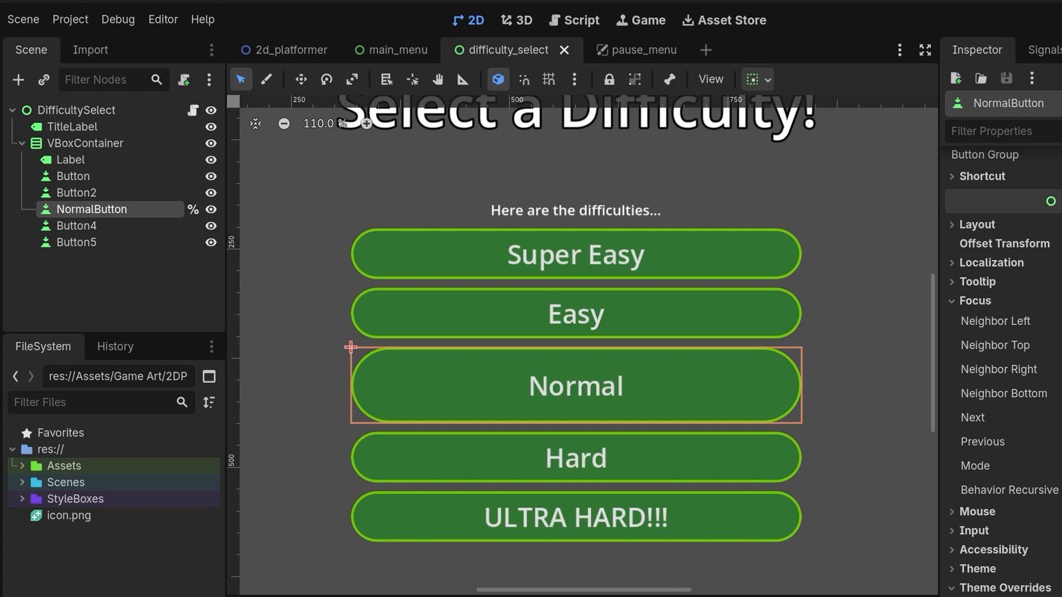Select the ULTRA HARD!!! button in viewport

(576, 517)
